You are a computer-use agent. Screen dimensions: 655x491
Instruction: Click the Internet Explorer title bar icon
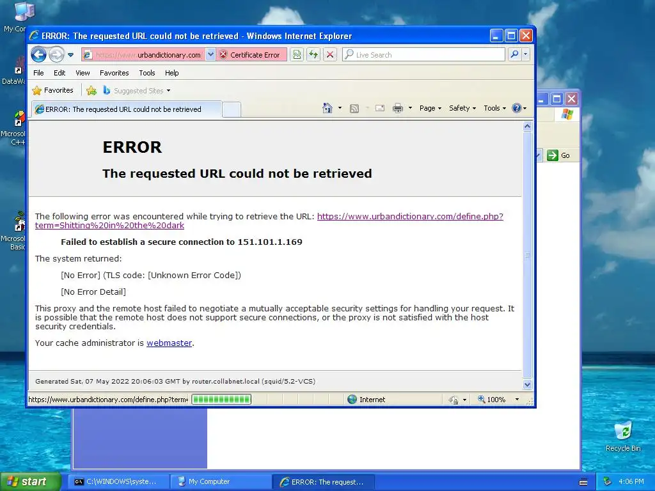(x=35, y=36)
